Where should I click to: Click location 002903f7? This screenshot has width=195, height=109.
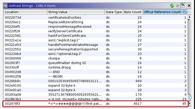(x=12, y=63)
